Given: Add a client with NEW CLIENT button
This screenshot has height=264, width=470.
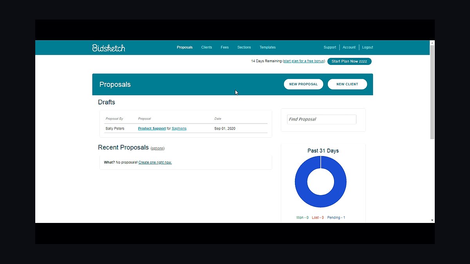Looking at the screenshot, I should click(347, 84).
